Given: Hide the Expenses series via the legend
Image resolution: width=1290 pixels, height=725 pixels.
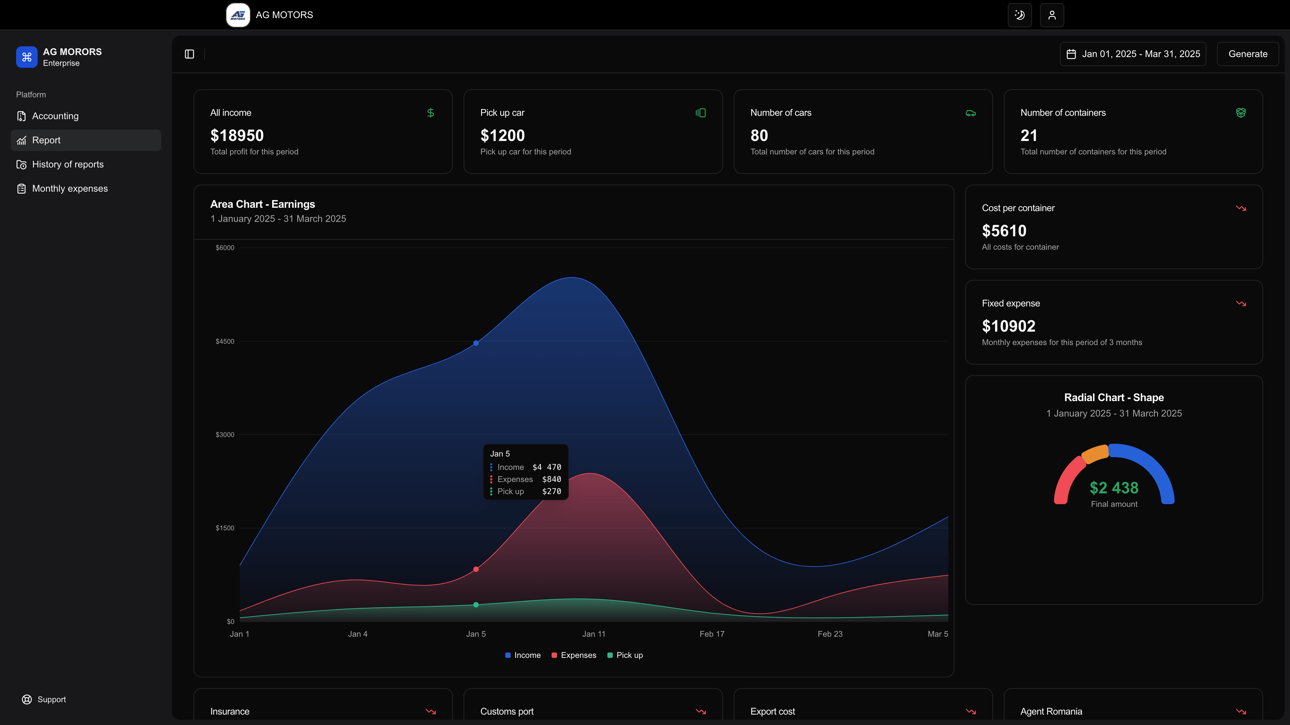Looking at the screenshot, I should click(574, 655).
